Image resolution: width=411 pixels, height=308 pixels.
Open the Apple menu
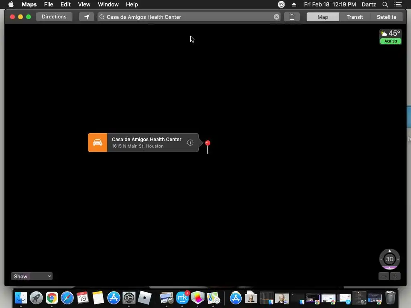(11, 4)
